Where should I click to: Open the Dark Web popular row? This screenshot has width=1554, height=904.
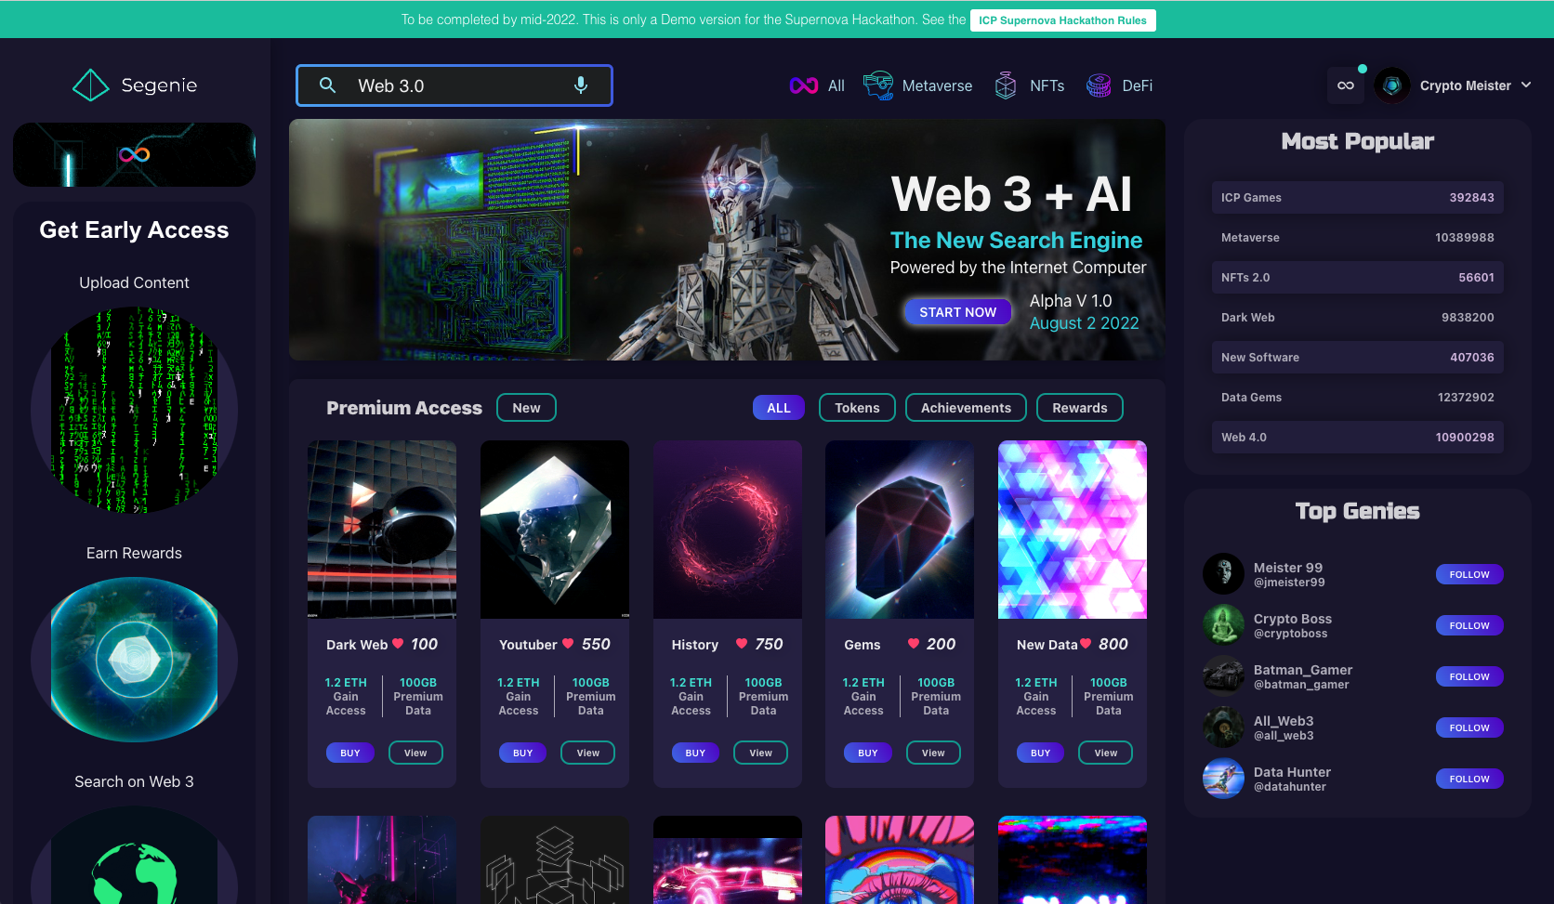[1357, 318]
